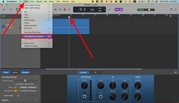Image resolution: width=179 pixels, height=103 pixels.
Task: Choose Select All
Action: click(x=37, y=28)
